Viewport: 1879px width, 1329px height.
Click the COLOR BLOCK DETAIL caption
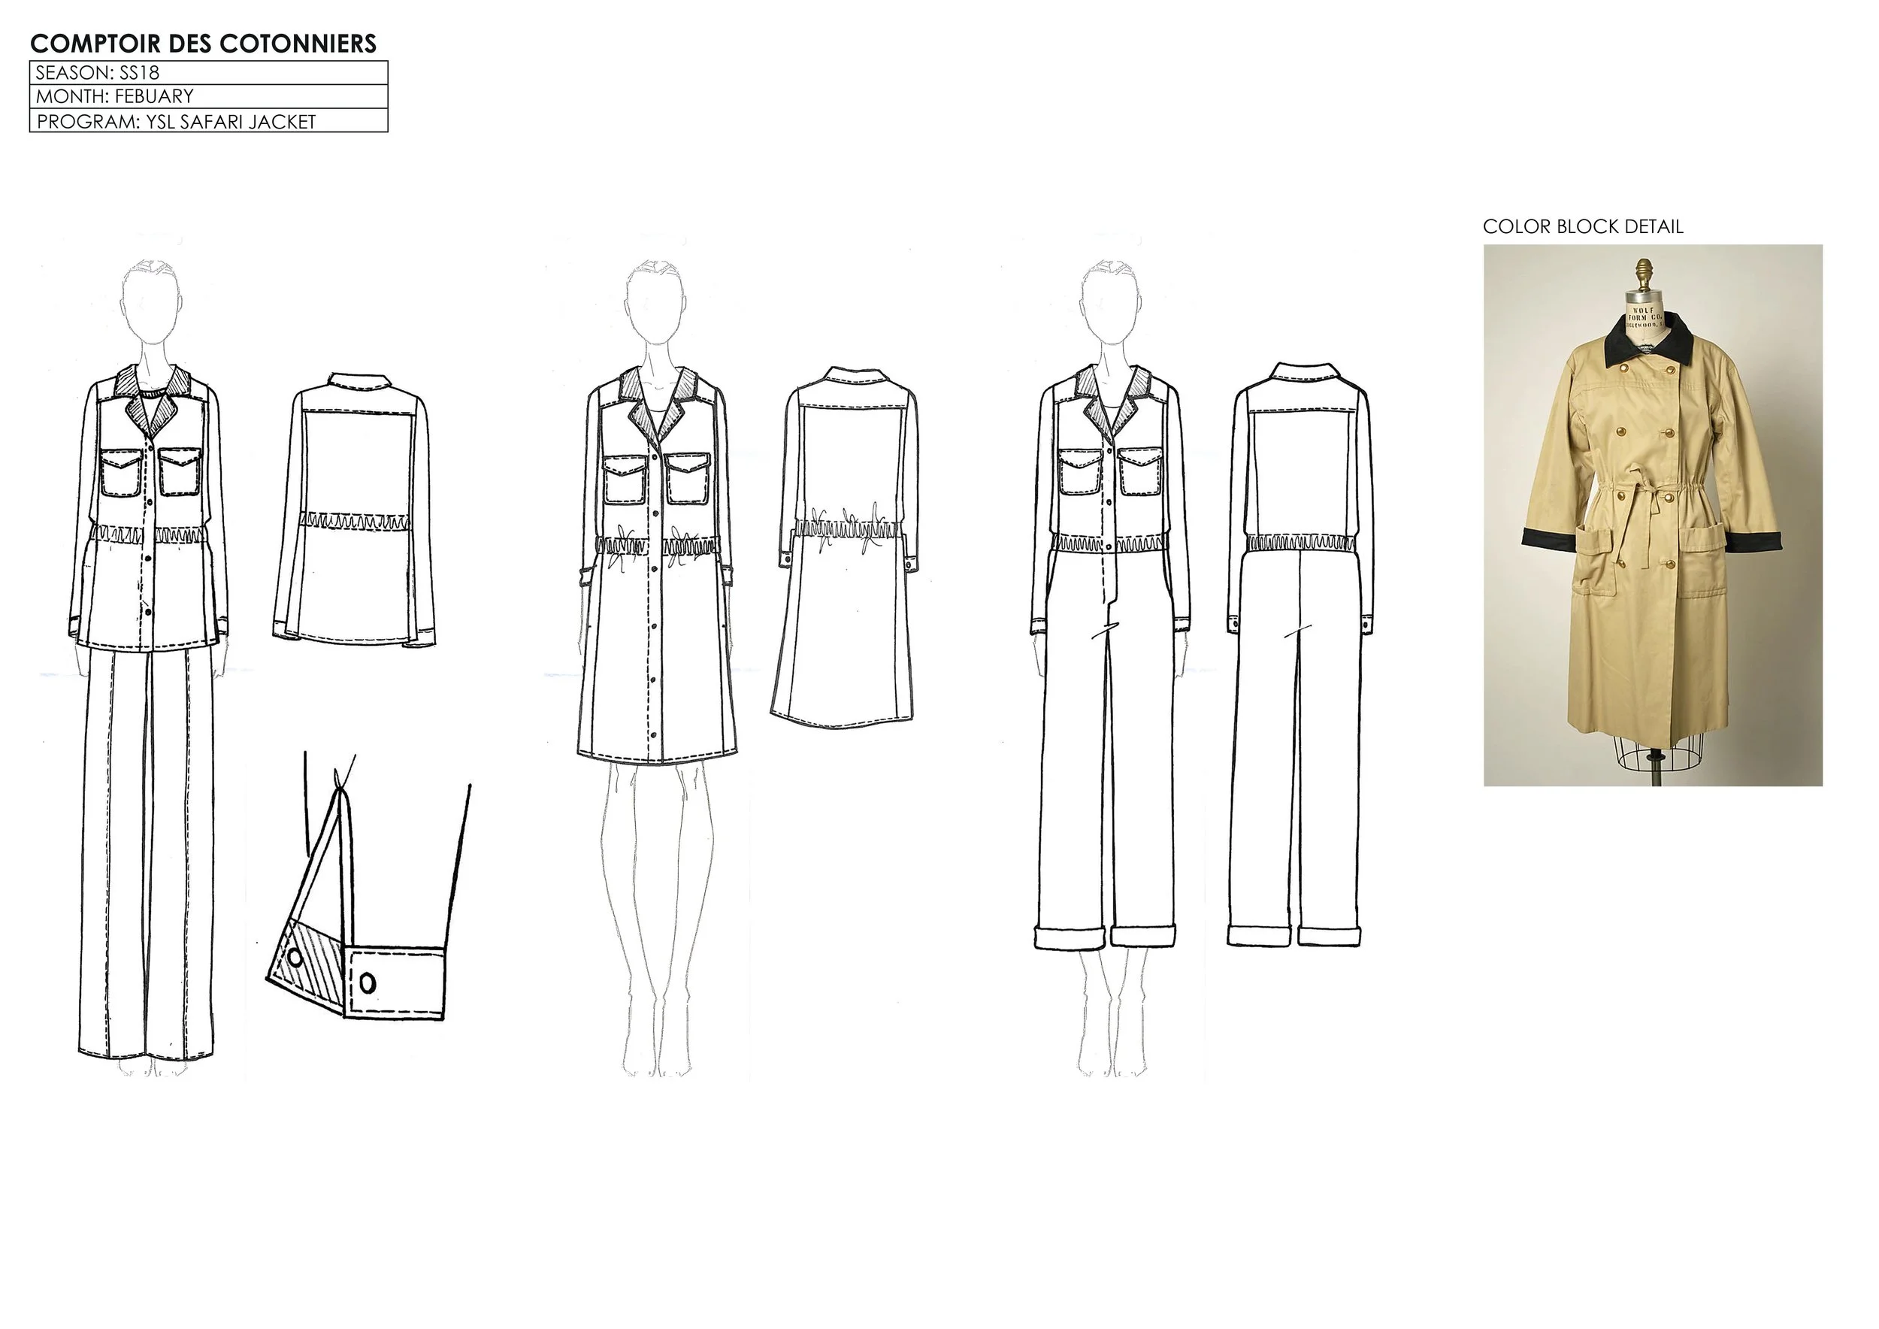(x=1583, y=227)
